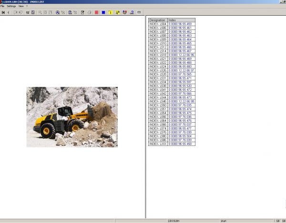
Task: Open index link 0 0000 97 76 035
Action: [x=180, y=105]
